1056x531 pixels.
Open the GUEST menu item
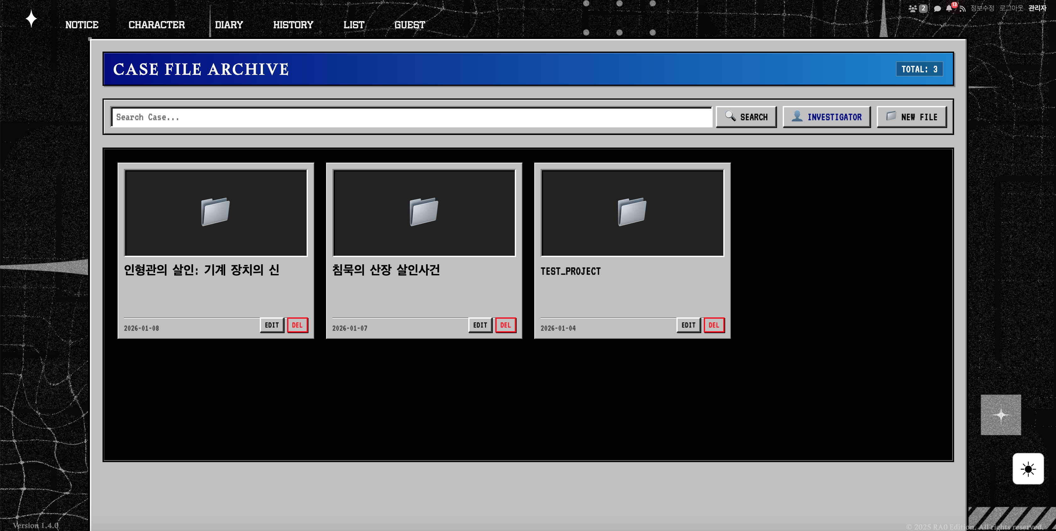[409, 25]
